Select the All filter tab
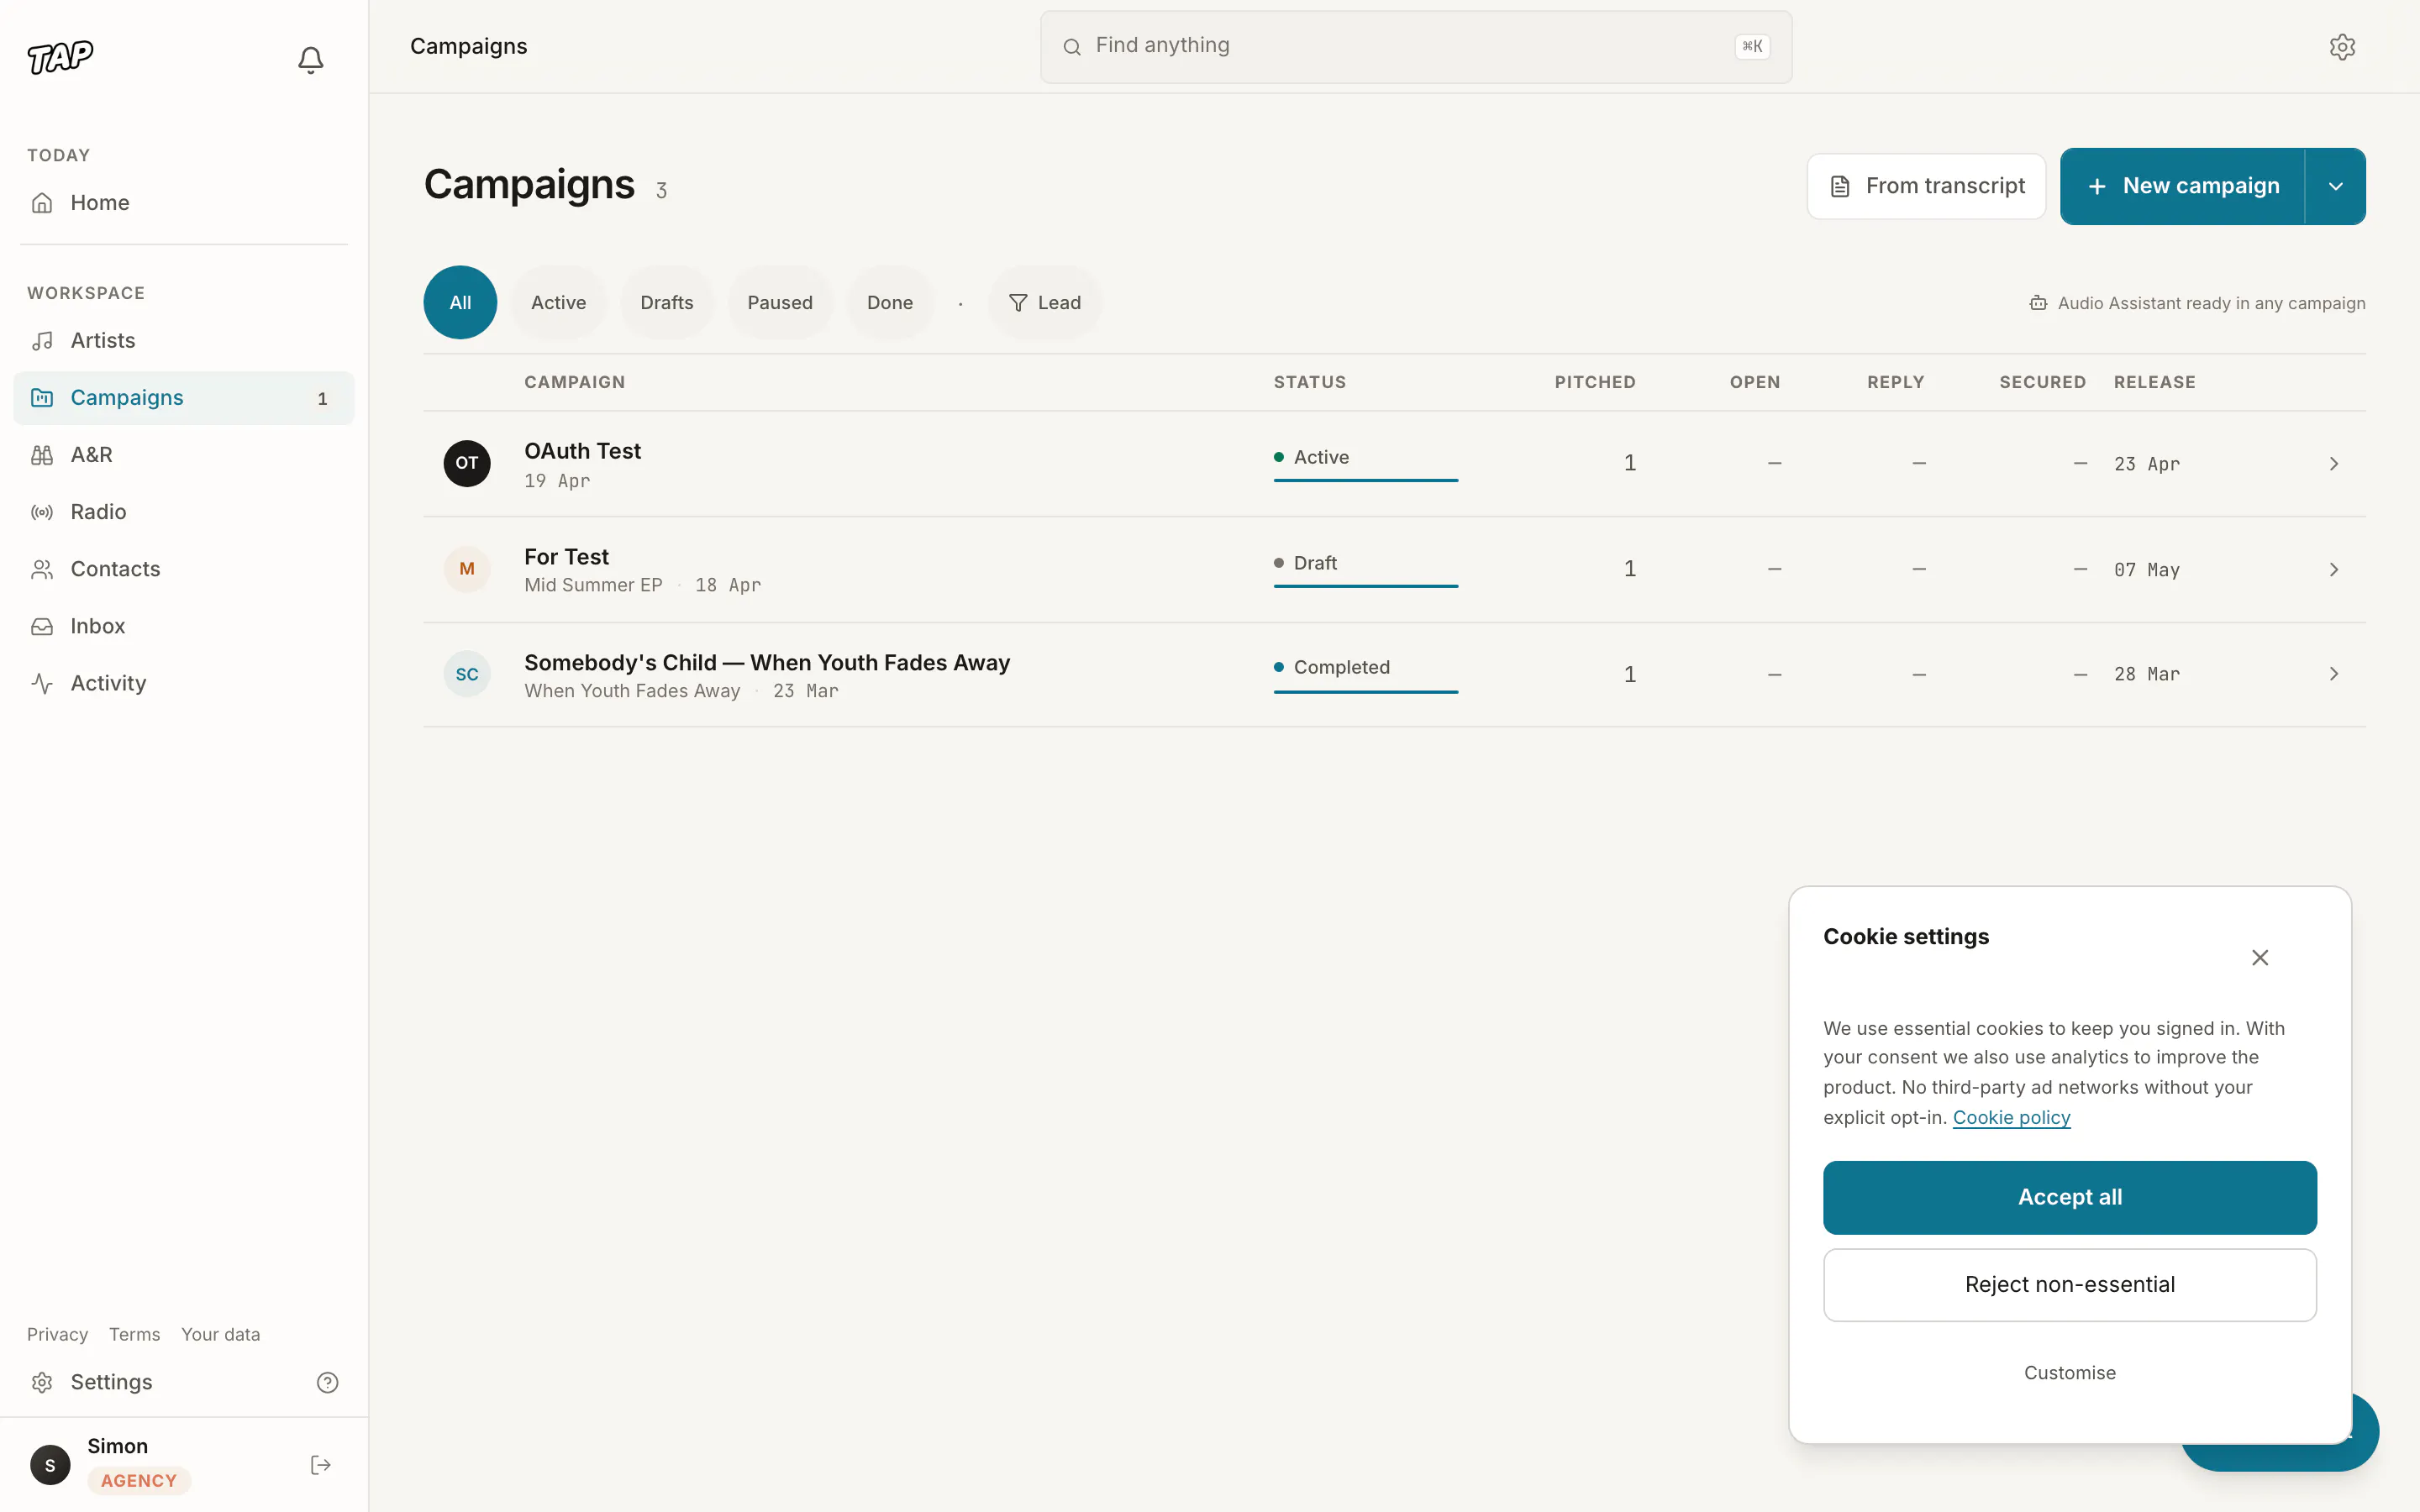The width and height of the screenshot is (2420, 1512). (460, 303)
